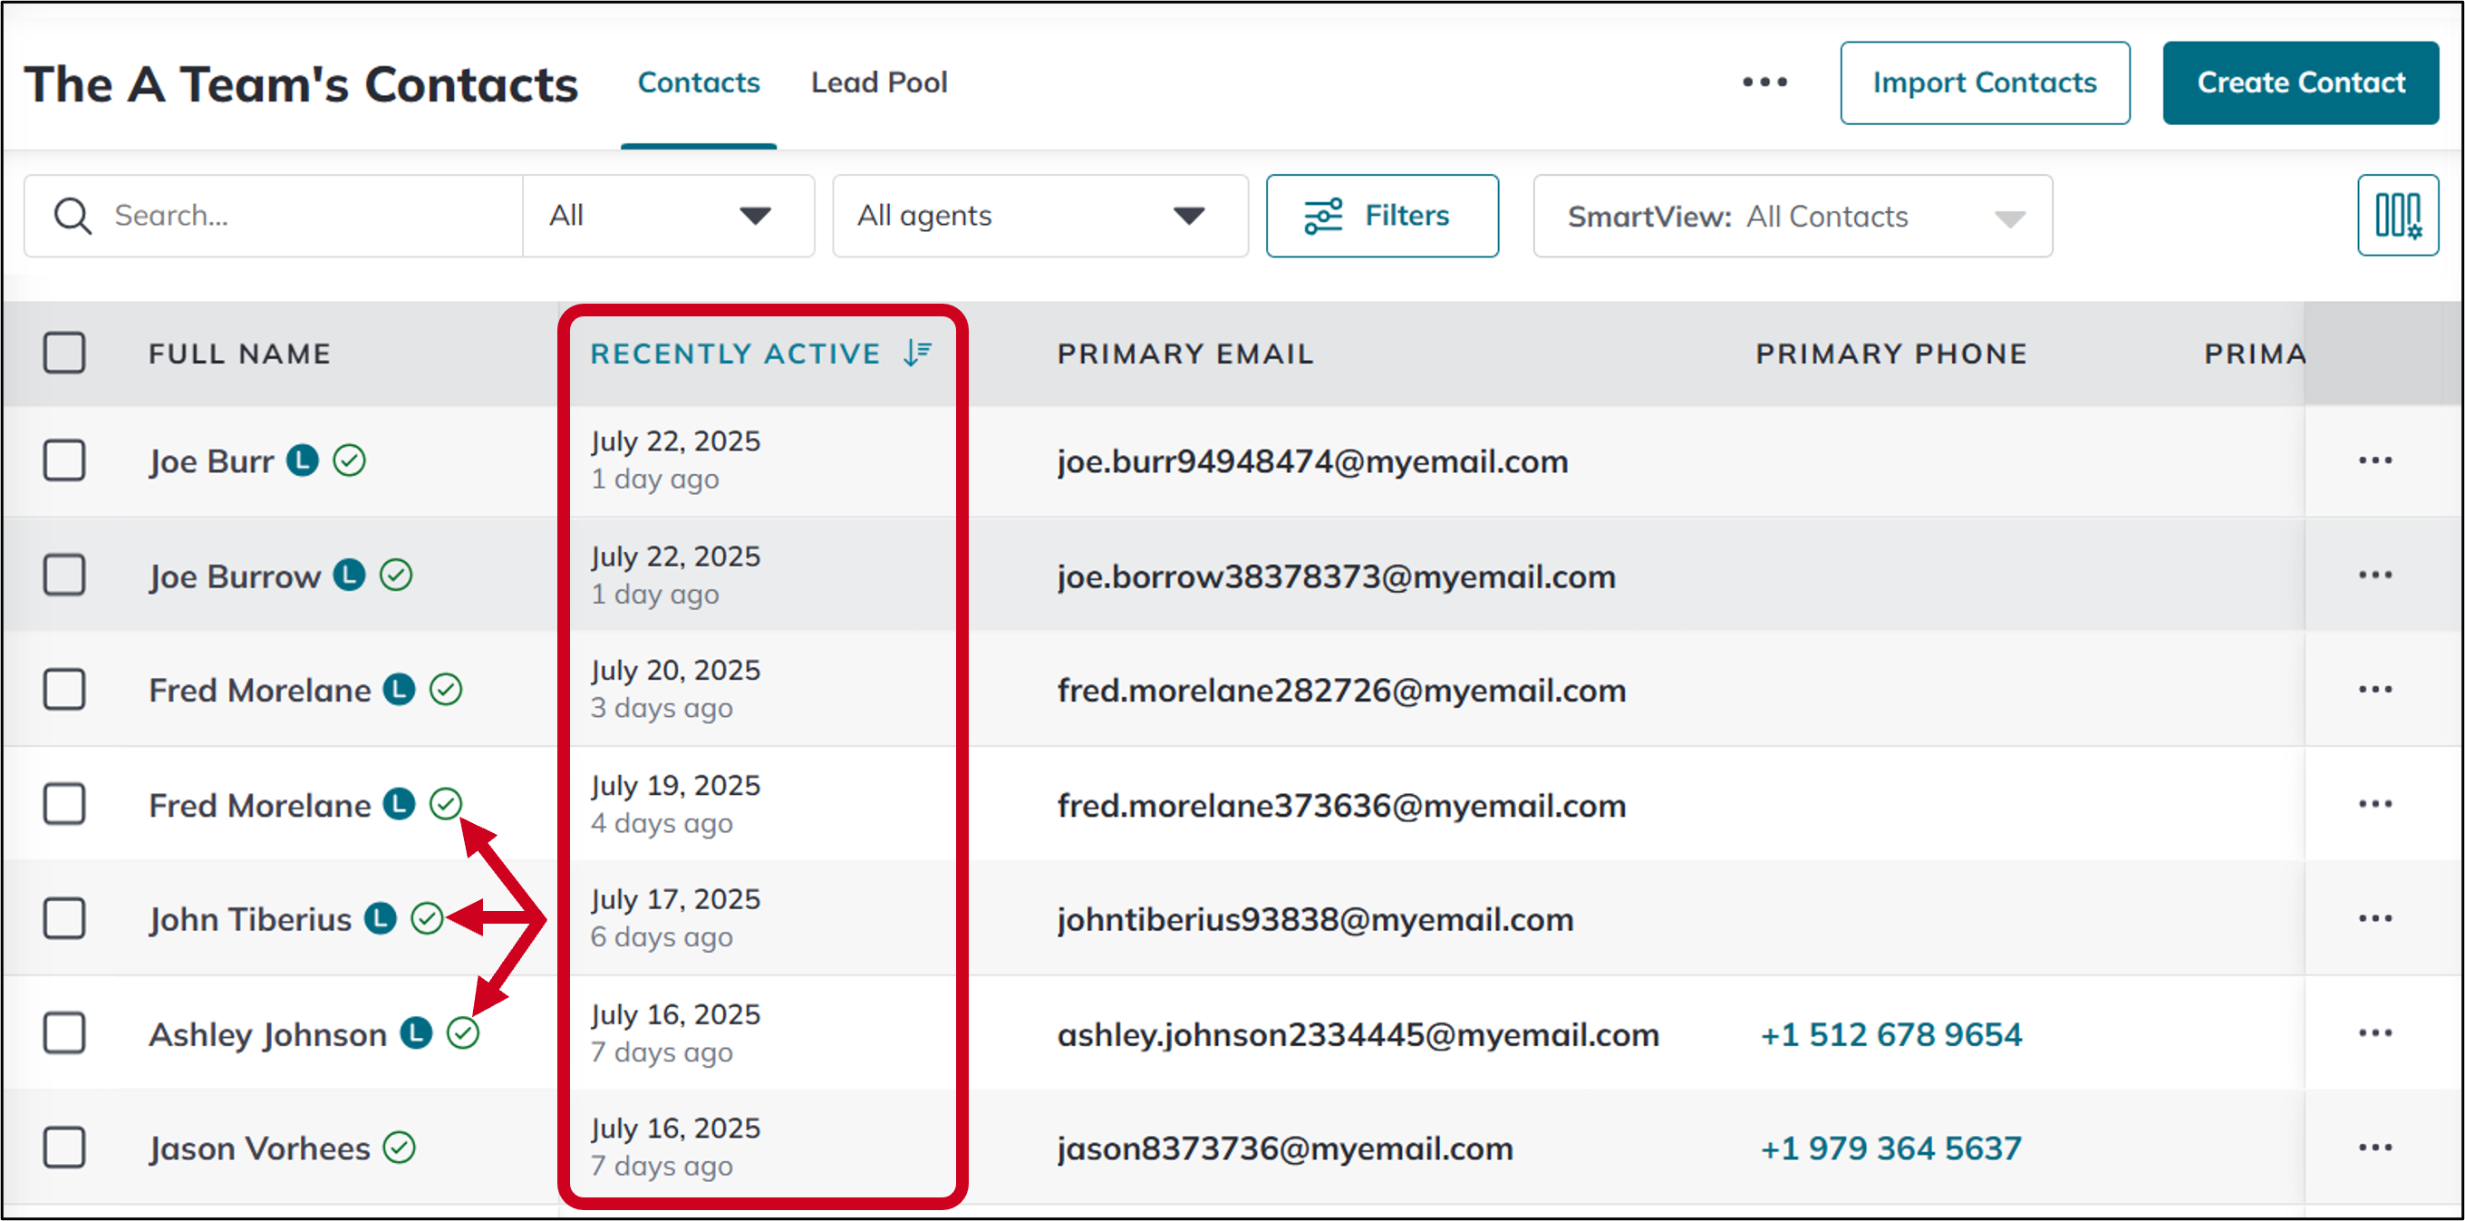The width and height of the screenshot is (2465, 1221).
Task: Open the John Tiberius contact name
Action: [x=250, y=921]
